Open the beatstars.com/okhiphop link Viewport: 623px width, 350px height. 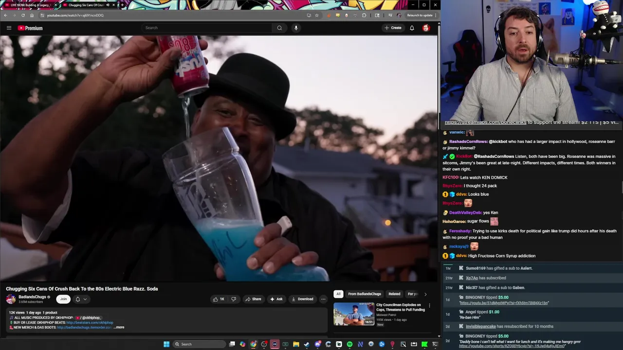pos(90,322)
